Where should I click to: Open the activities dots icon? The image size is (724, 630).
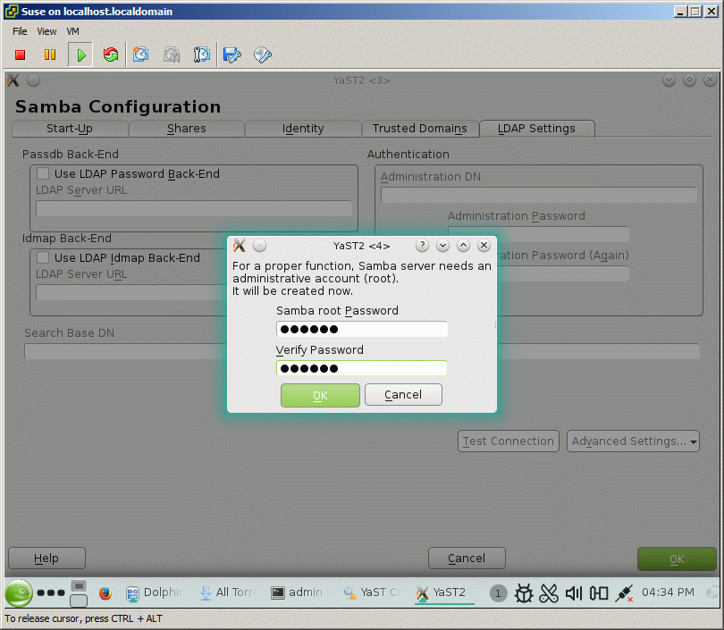tap(51, 592)
